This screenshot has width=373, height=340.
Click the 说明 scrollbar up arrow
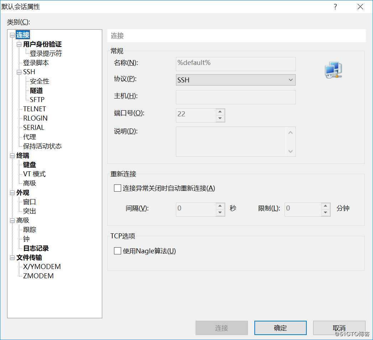click(290, 132)
